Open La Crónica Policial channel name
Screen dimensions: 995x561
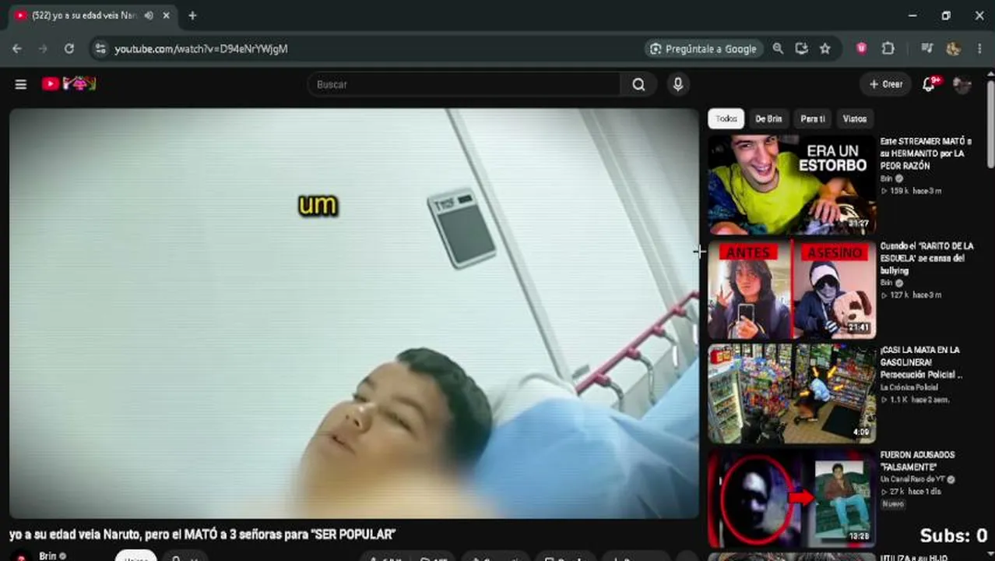(x=909, y=387)
